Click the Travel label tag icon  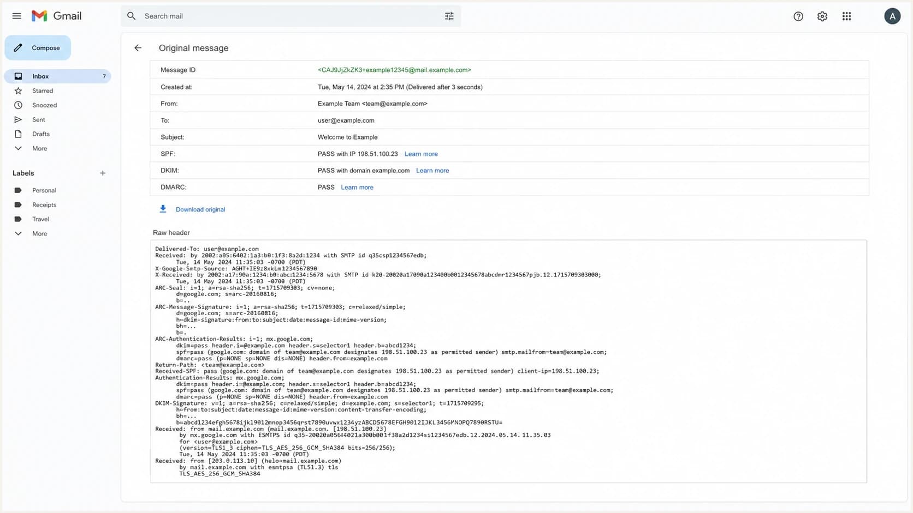[x=18, y=219]
